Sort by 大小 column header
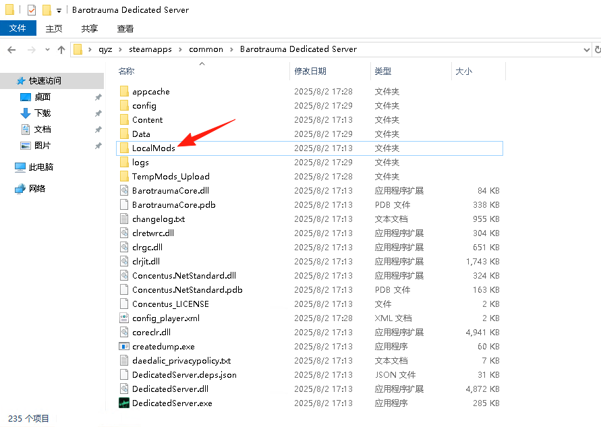This screenshot has height=427, width=601. [x=464, y=72]
